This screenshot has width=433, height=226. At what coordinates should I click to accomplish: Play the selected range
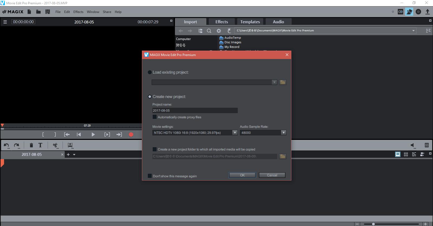(107, 135)
